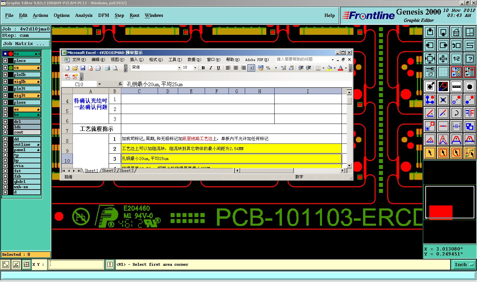Screen dimensions: 477x282
Task: Open the Excel font name dropdown
Action: 179,68
